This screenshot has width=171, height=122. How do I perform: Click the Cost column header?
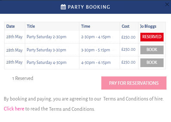point(126,26)
